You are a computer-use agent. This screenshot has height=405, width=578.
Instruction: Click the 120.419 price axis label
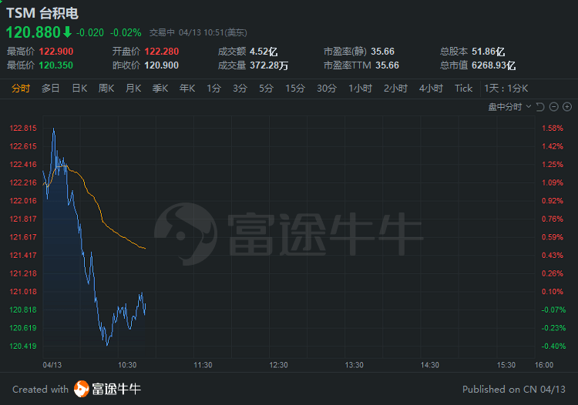tap(23, 346)
